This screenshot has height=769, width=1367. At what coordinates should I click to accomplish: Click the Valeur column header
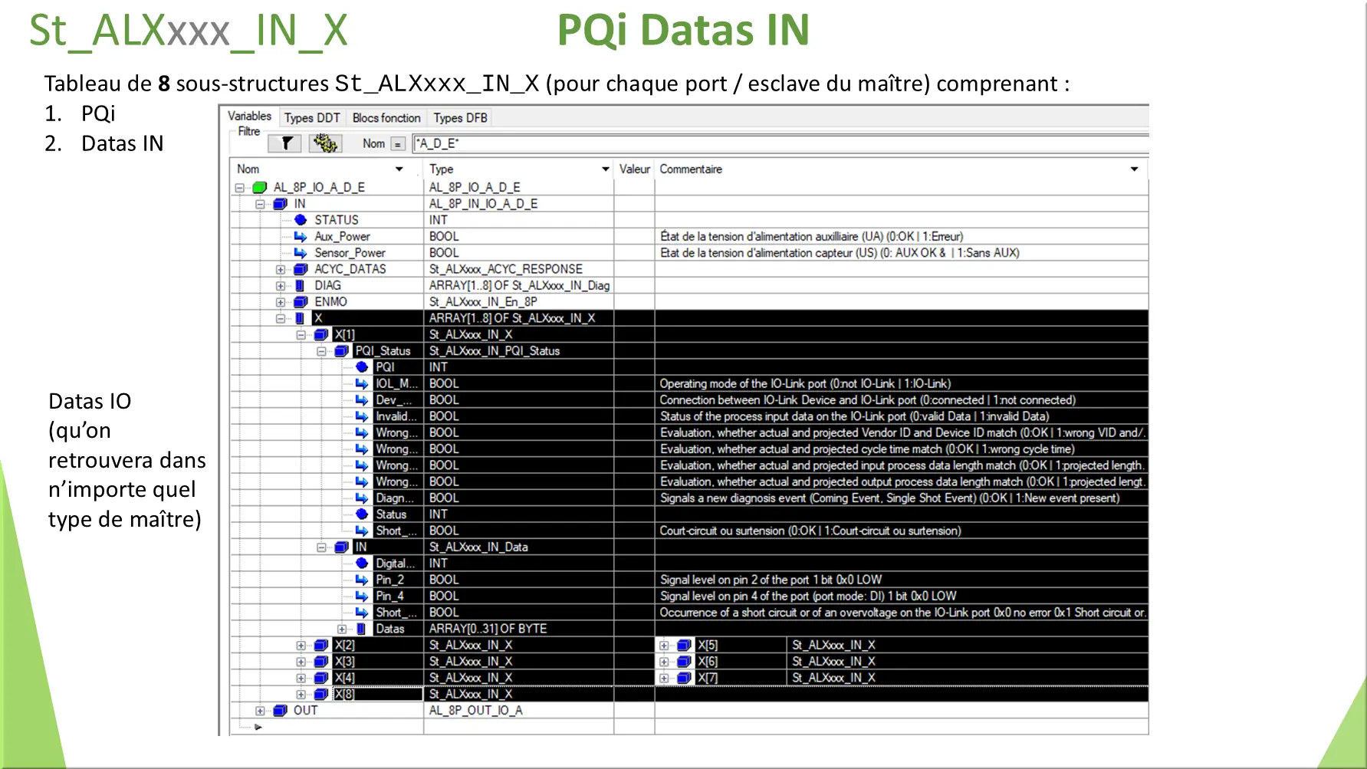[634, 169]
